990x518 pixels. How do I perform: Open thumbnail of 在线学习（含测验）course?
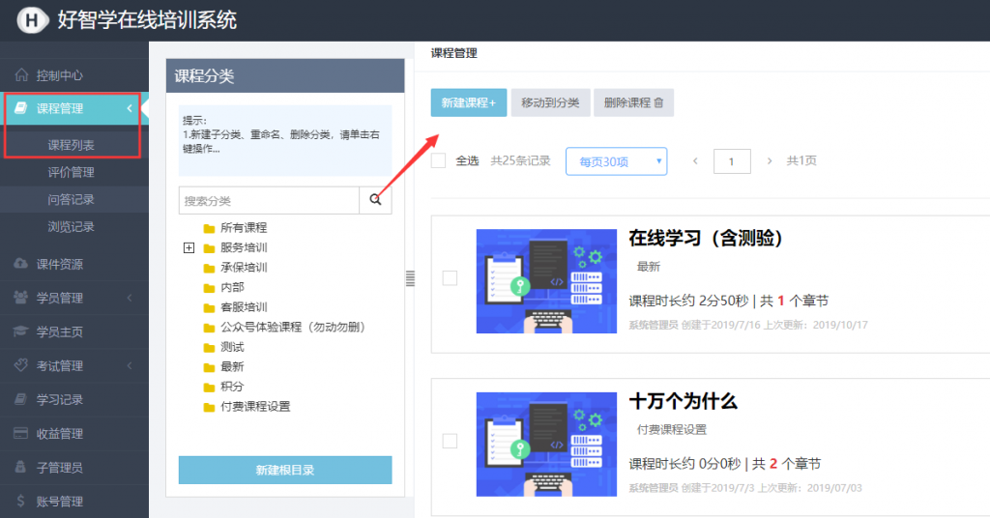coord(546,281)
